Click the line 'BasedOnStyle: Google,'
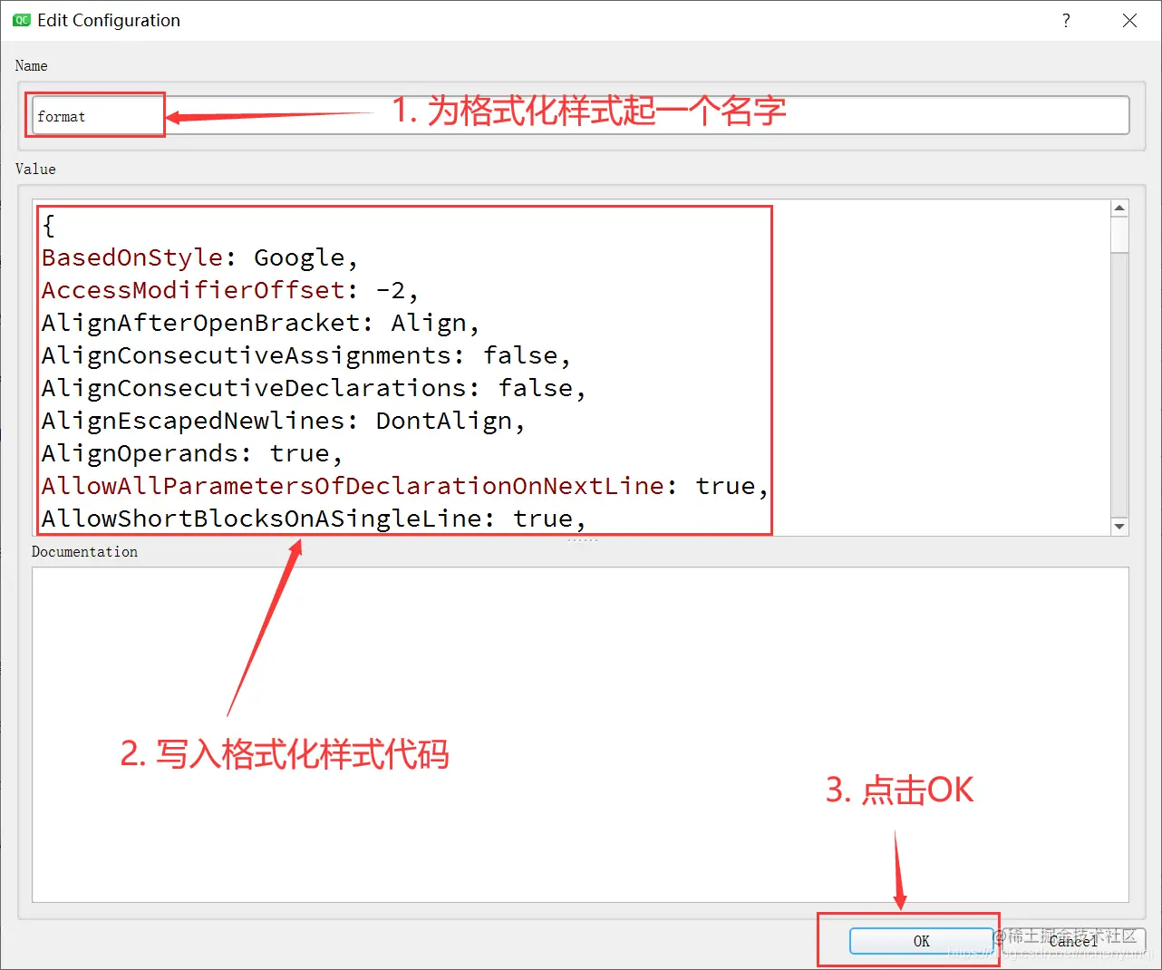 pyautogui.click(x=199, y=257)
